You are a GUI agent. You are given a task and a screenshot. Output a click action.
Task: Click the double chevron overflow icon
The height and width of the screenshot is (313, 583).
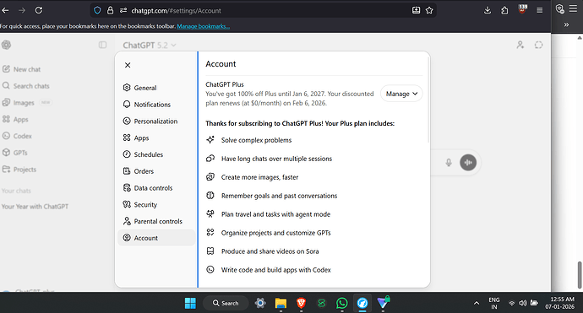[x=566, y=24]
